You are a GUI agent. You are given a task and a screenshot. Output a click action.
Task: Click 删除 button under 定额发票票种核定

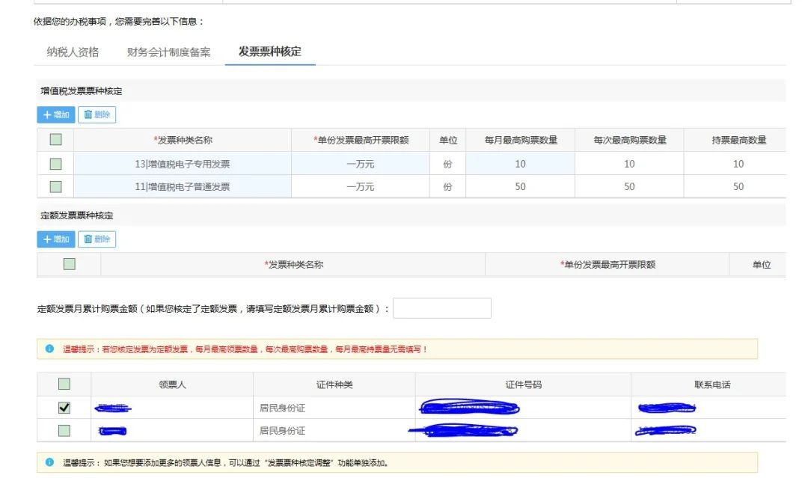coord(97,239)
